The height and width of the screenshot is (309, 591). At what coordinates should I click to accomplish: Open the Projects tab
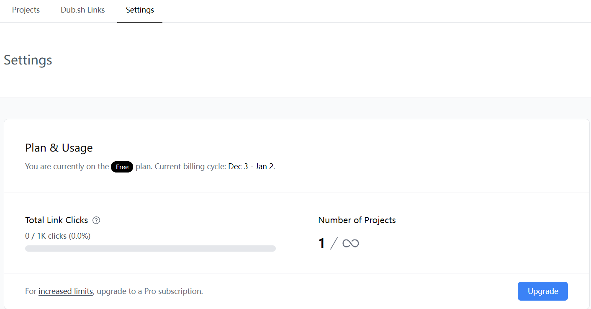pyautogui.click(x=26, y=10)
